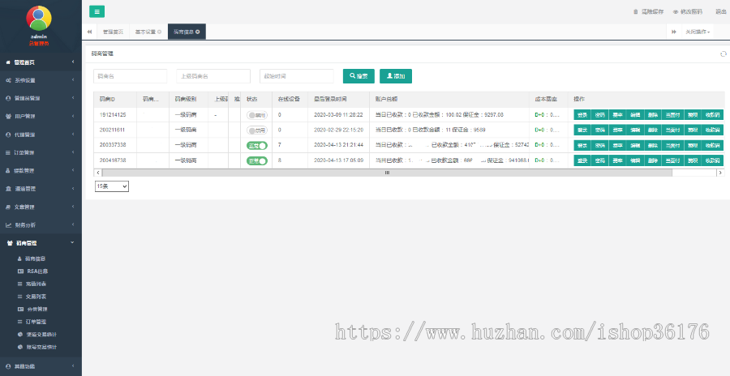
Task: Click the 起始时间 date input
Action: coord(297,76)
